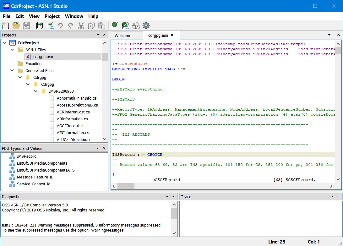Click the Copy toolbar icon

coord(91,25)
